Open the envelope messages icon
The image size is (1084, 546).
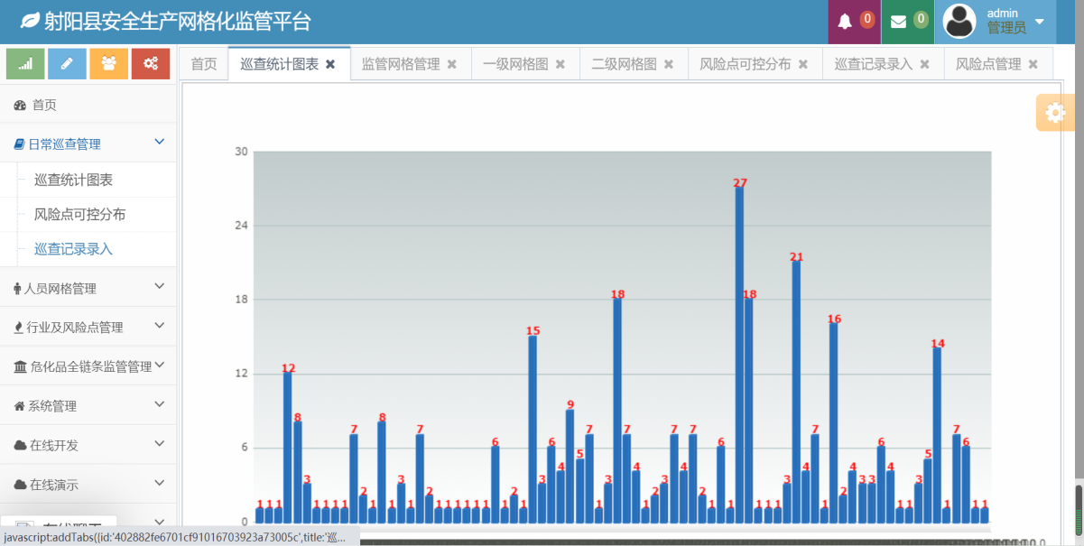click(x=898, y=22)
